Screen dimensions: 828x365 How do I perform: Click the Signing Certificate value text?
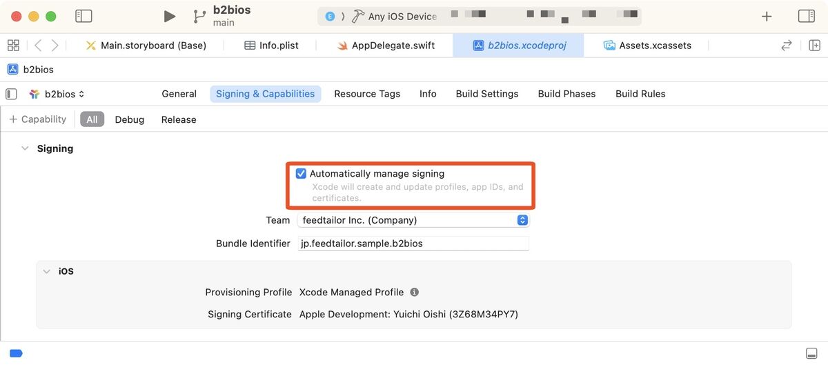tap(408, 314)
